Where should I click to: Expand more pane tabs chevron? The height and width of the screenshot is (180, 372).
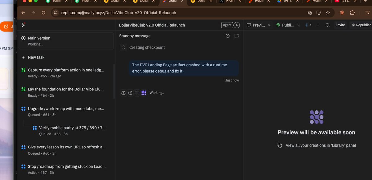coord(311,25)
